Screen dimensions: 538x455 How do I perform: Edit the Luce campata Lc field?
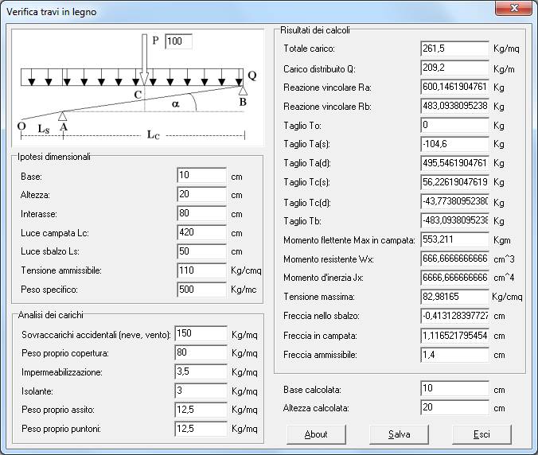pos(202,232)
